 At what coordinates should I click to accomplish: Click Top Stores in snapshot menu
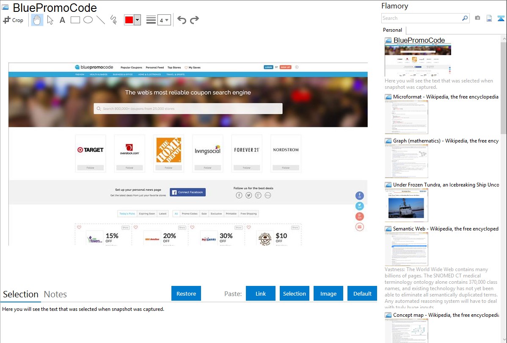point(174,68)
